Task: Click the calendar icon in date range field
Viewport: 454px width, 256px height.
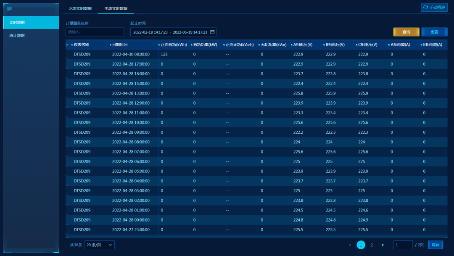Action: click(212, 32)
